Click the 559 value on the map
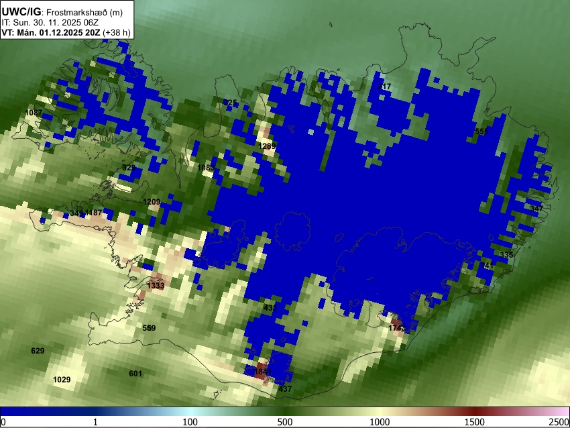 point(149,328)
